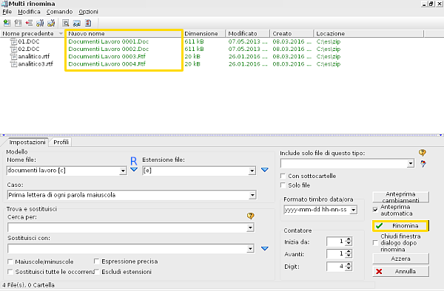444x291 pixels.
Task: Click the toolbar icon with yellow pencil
Action: [x=51, y=23]
